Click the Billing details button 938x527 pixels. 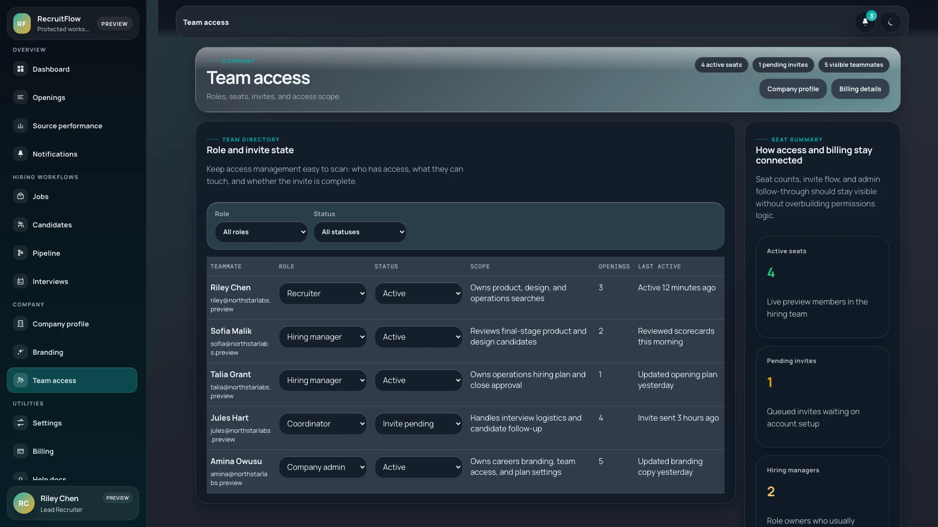click(x=860, y=89)
